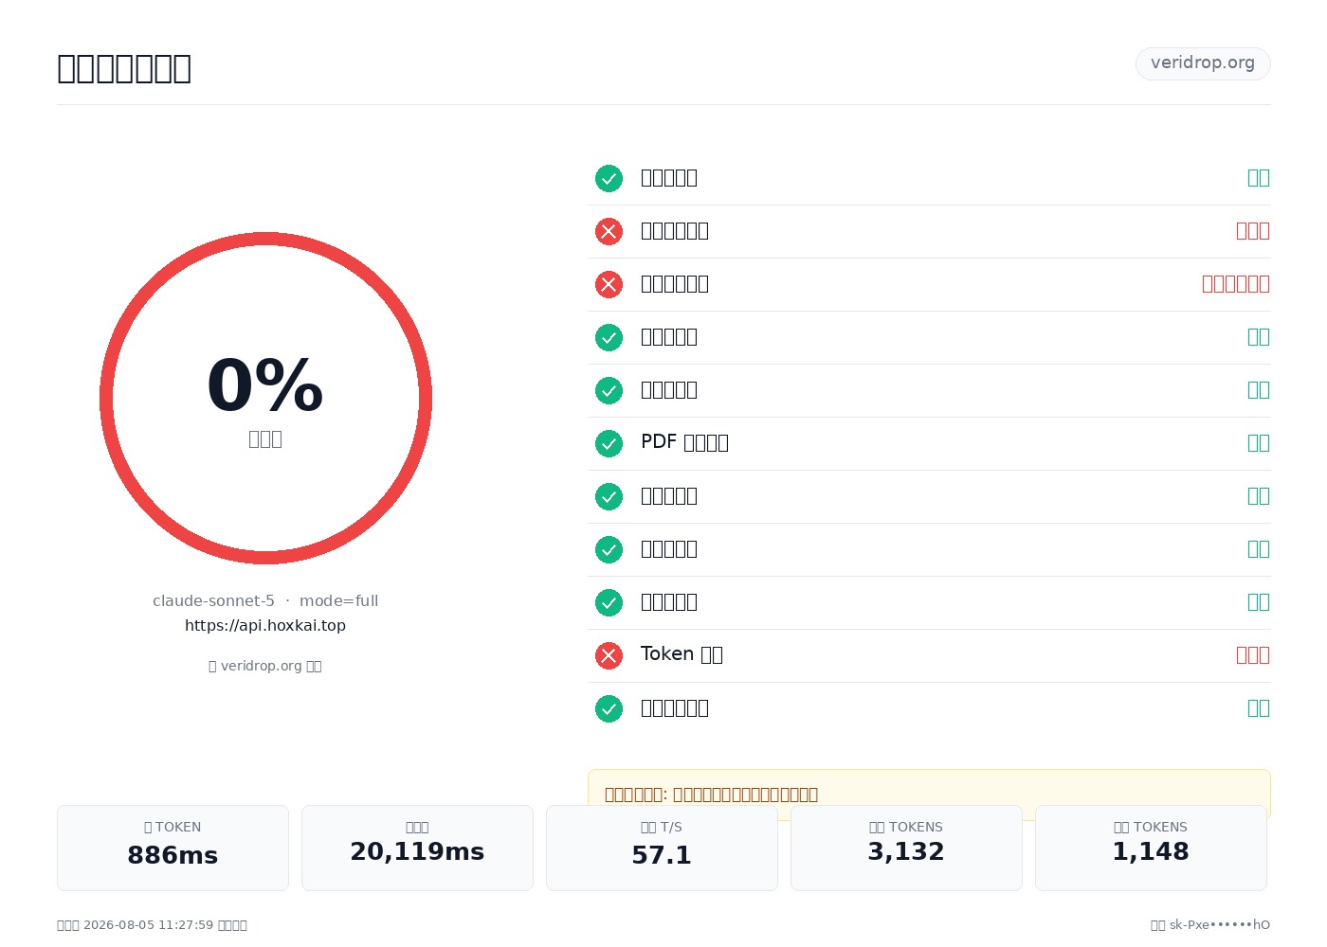Click green check icon directly above Token row

609,602
